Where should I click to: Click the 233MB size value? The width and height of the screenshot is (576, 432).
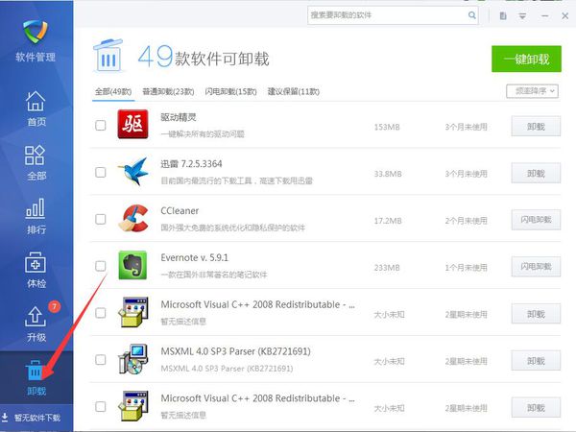(x=387, y=268)
